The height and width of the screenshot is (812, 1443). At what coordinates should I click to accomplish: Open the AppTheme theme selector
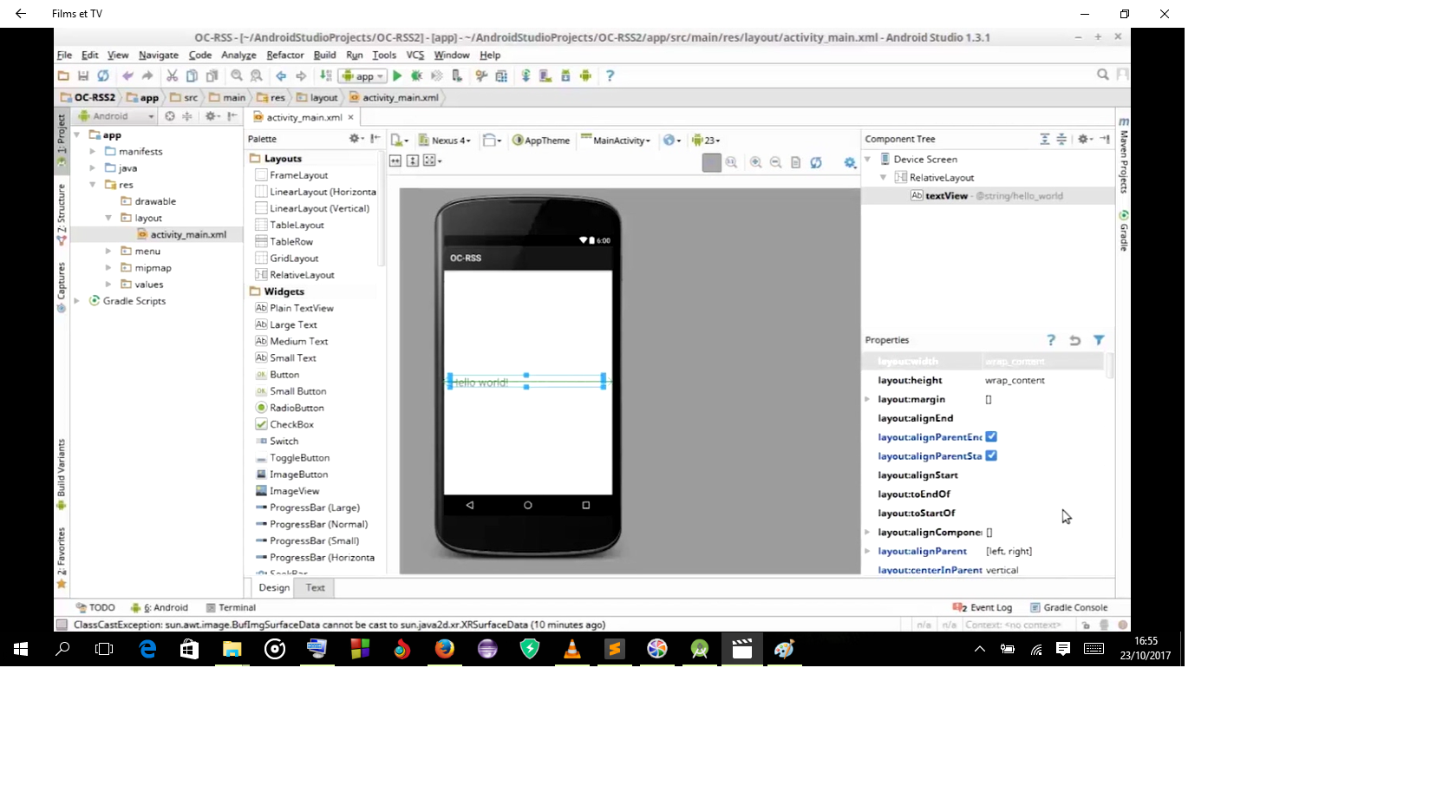pos(541,140)
